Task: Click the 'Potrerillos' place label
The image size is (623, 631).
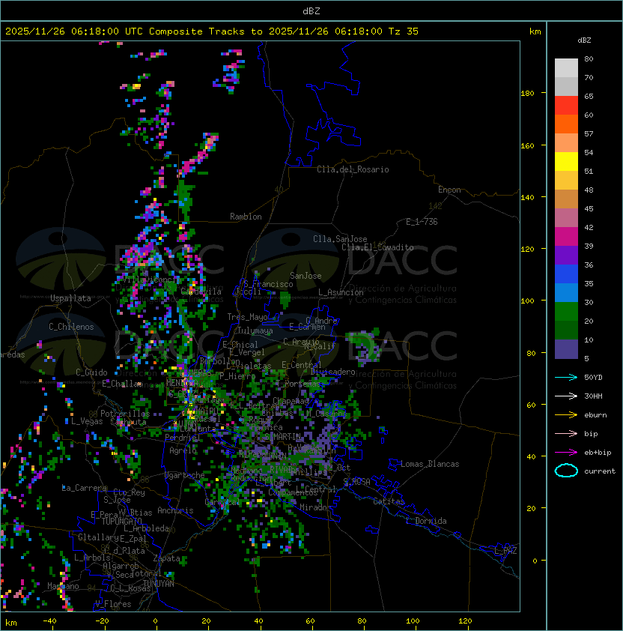Action: coord(125,414)
